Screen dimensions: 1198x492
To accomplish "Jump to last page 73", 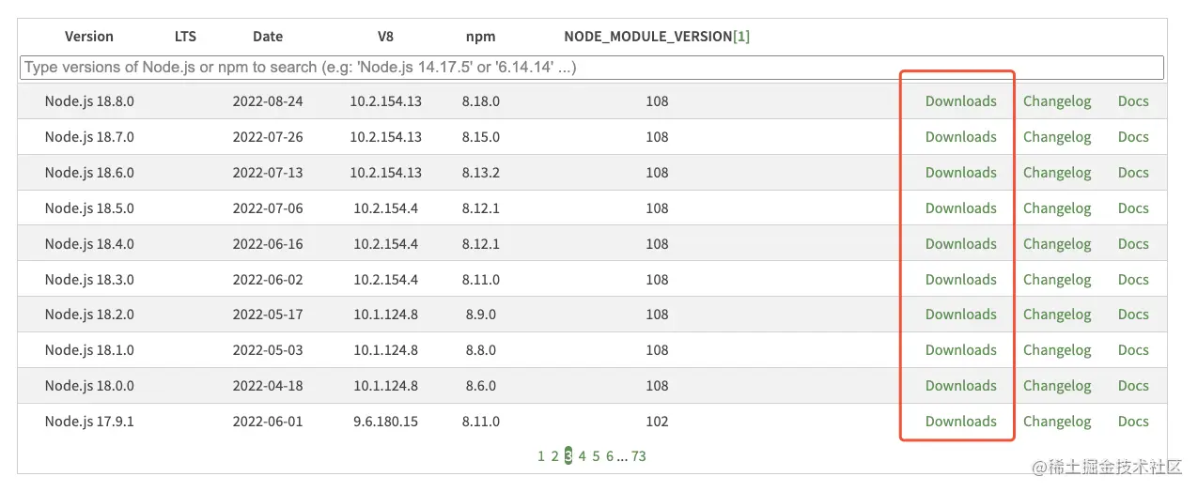I will (x=639, y=456).
